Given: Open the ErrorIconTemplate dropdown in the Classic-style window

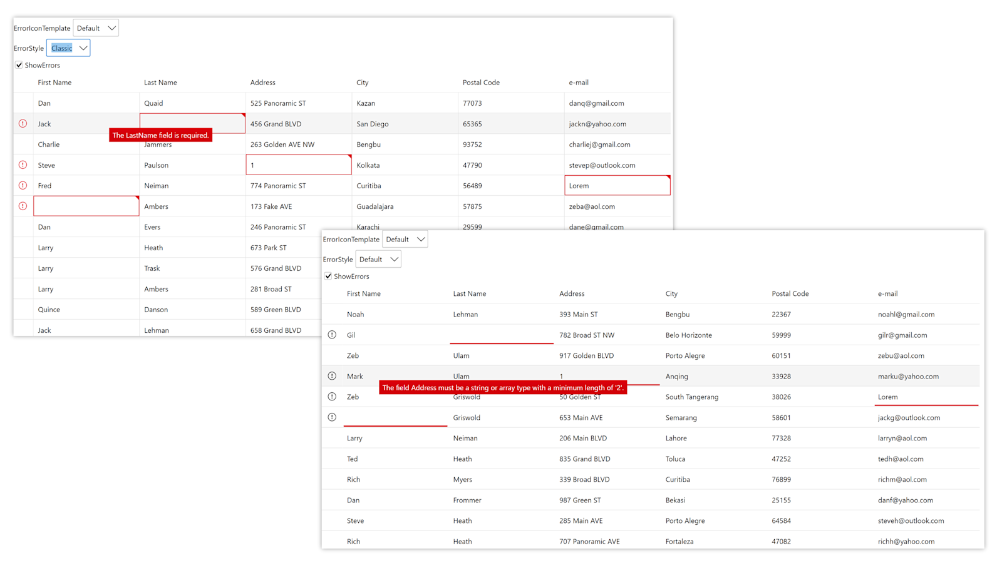Looking at the screenshot, I should click(96, 28).
